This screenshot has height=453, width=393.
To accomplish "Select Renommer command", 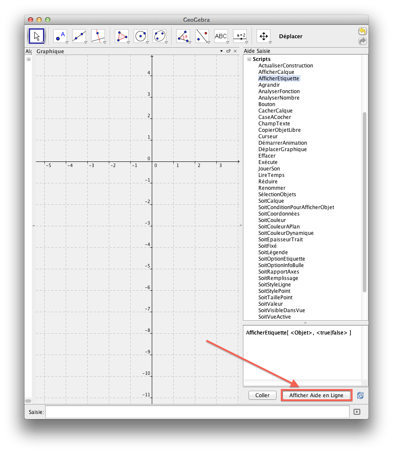I will tap(272, 188).
